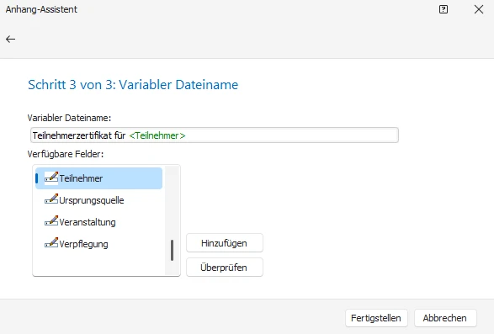Click the field icon beside Verpflegung
This screenshot has height=334, width=494.
coord(51,243)
